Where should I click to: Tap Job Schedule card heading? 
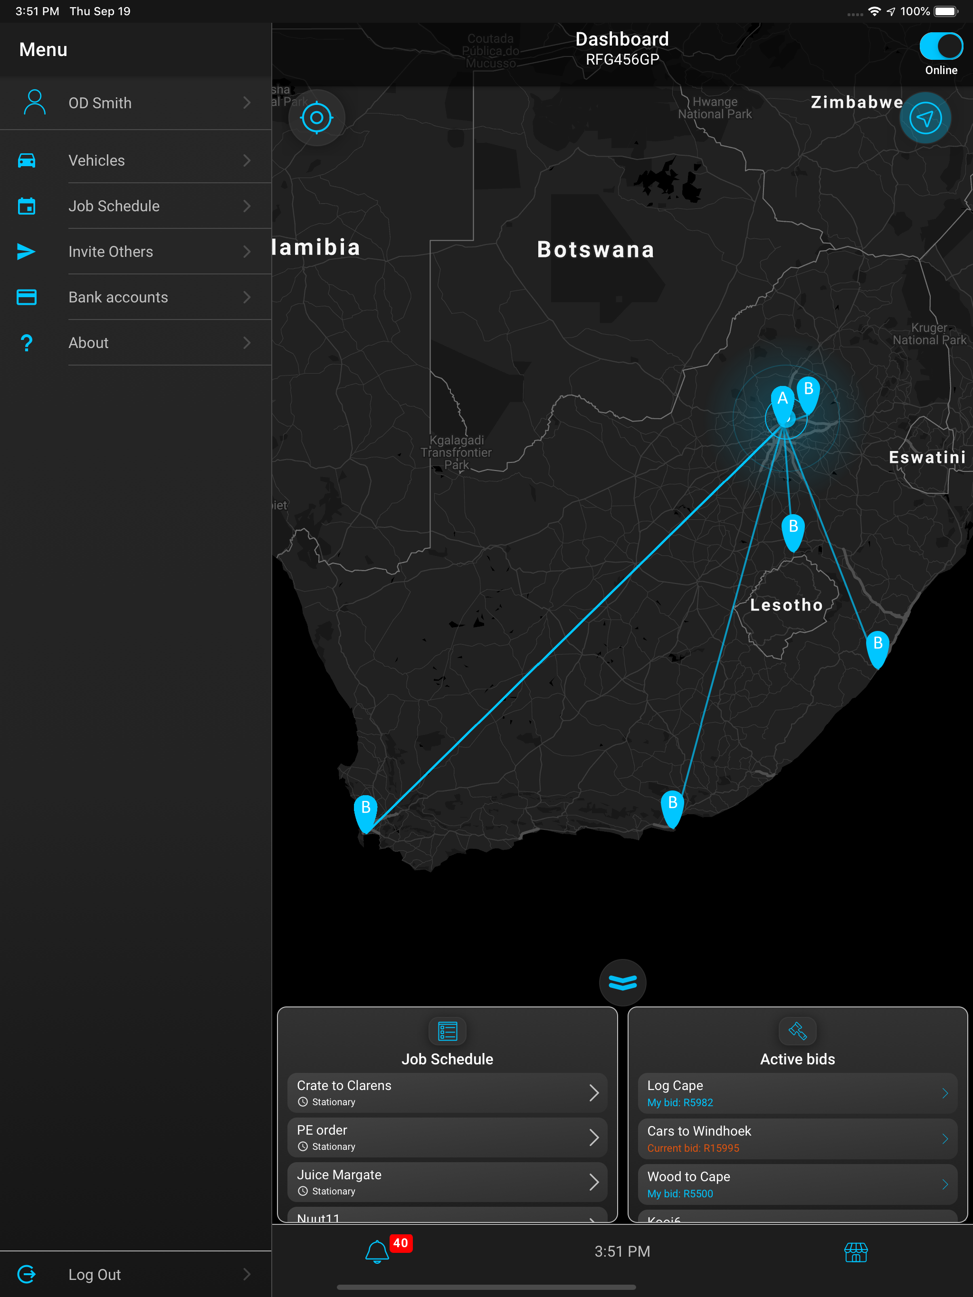click(447, 1059)
